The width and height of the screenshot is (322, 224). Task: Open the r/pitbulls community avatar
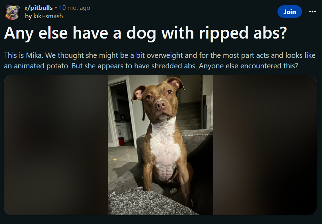click(12, 12)
